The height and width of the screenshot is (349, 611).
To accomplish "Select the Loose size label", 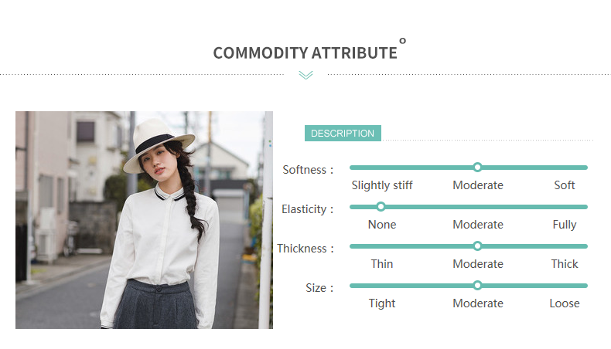I will pos(565,303).
